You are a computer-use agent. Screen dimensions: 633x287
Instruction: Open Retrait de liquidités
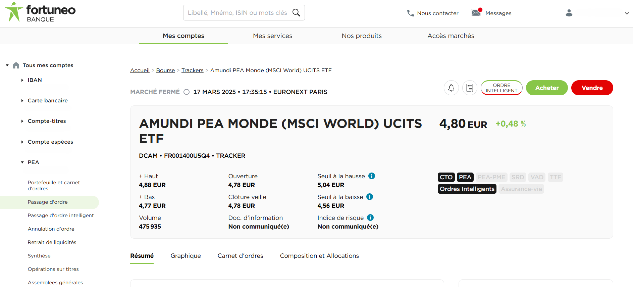click(x=52, y=242)
